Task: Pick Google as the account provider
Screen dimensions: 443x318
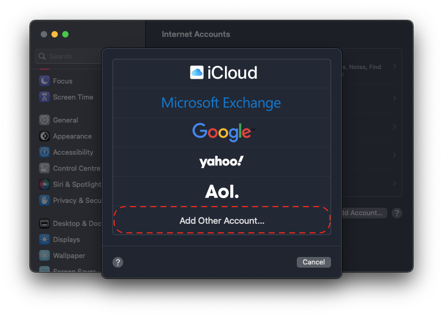Action: [222, 132]
